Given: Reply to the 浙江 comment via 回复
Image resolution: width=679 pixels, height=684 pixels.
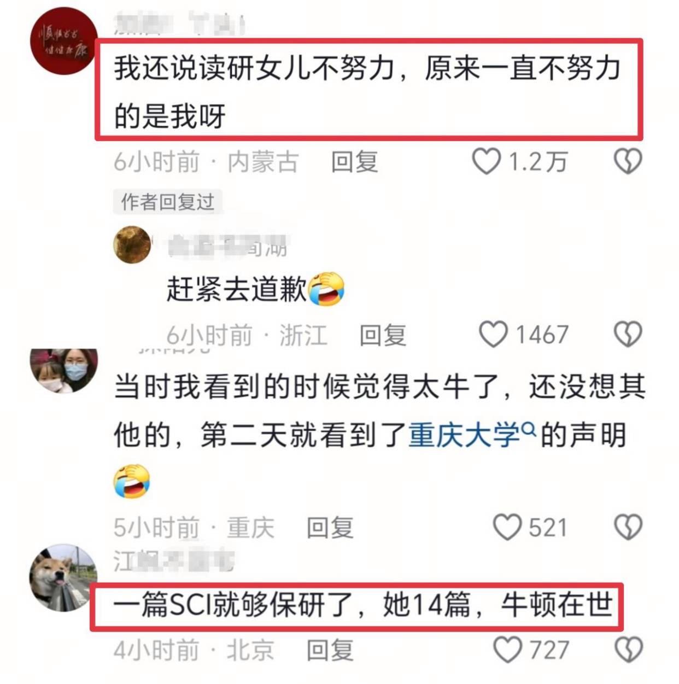Looking at the screenshot, I should pos(383,335).
